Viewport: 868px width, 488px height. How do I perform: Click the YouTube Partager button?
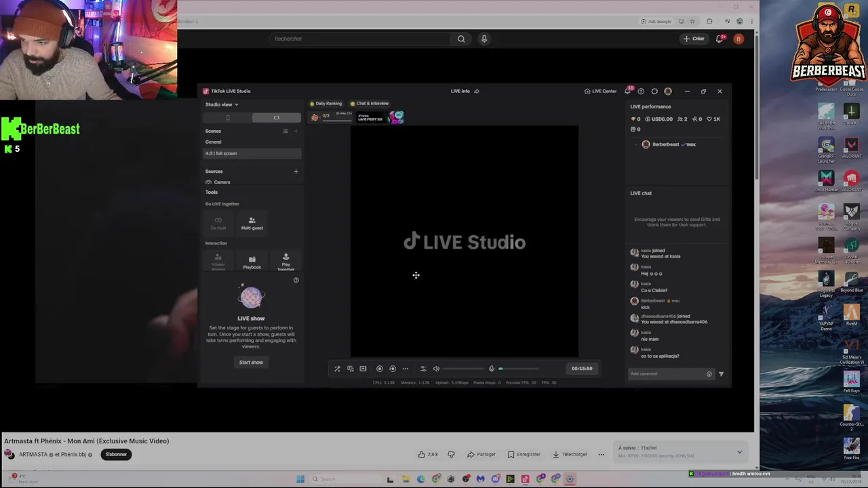pyautogui.click(x=481, y=455)
